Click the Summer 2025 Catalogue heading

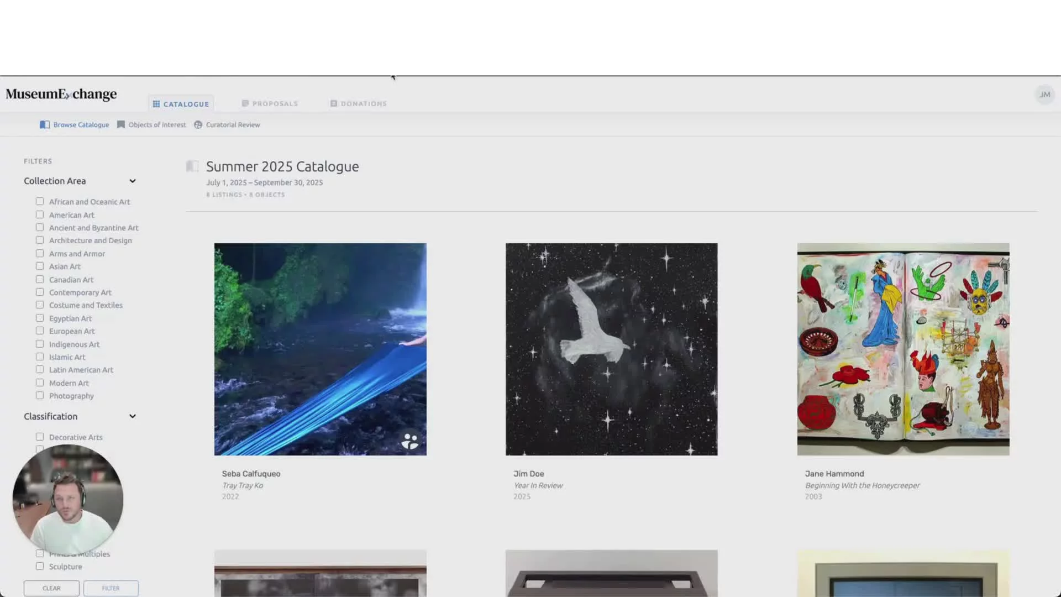(x=282, y=166)
